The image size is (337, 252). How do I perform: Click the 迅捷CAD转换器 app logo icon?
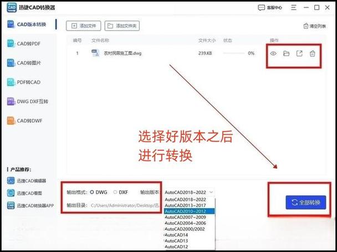(x=12, y=8)
